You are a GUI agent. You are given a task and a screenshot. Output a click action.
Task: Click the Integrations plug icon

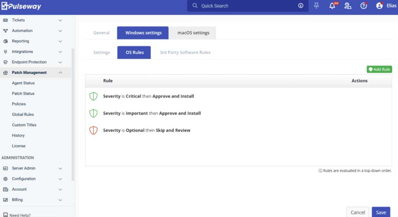(5, 52)
